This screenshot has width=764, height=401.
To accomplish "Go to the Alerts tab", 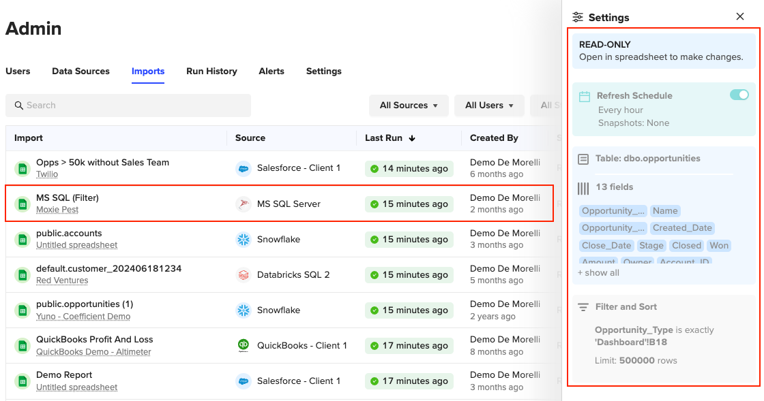I will tap(271, 71).
